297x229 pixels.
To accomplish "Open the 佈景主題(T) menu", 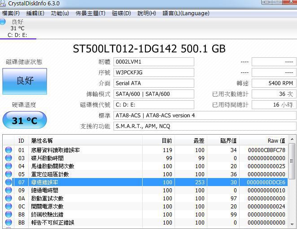I will click(90, 13).
